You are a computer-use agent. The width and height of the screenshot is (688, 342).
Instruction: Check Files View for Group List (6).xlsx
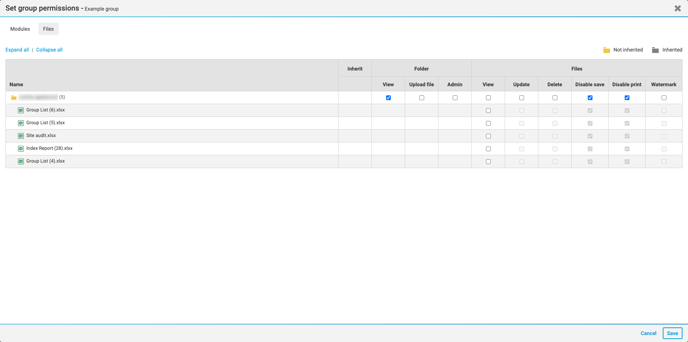[x=488, y=110]
